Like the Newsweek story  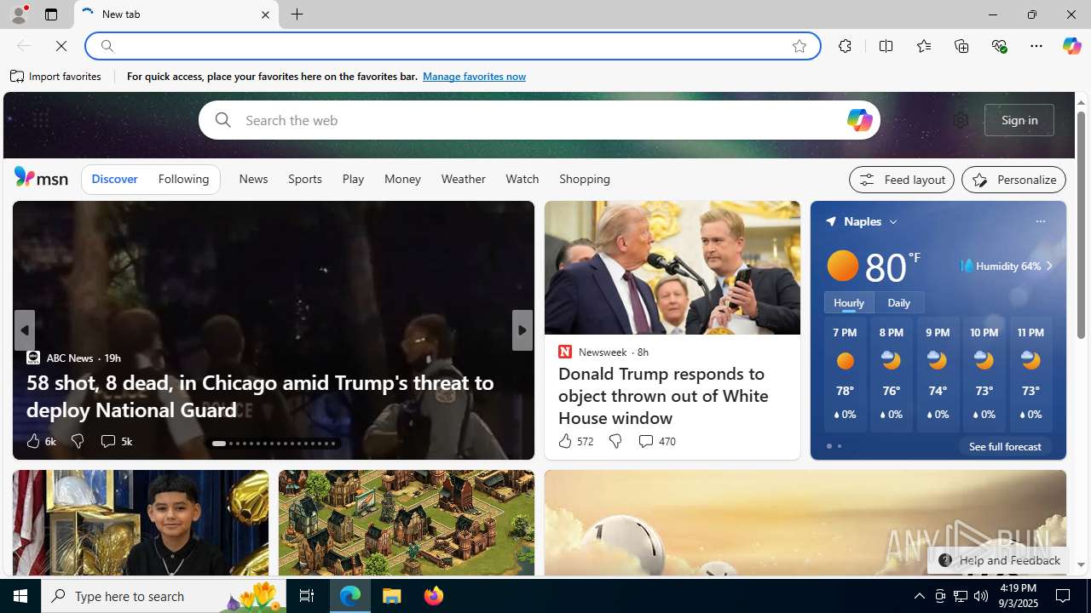[574, 441]
